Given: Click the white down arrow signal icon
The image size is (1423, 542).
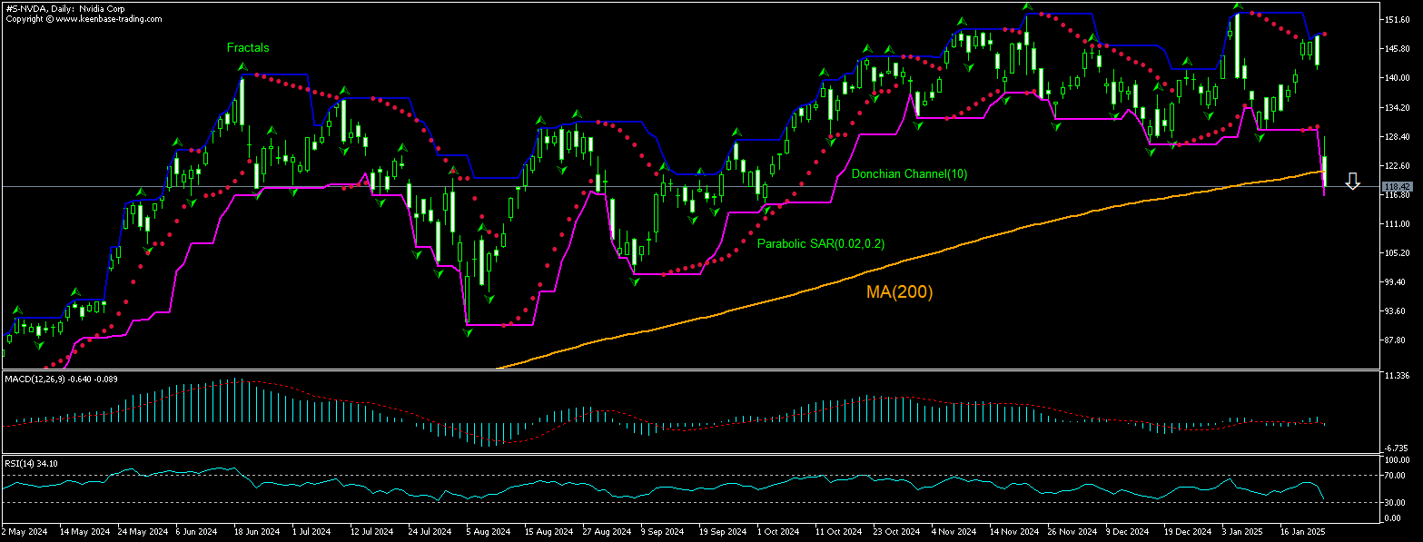Looking at the screenshot, I should click(1352, 182).
